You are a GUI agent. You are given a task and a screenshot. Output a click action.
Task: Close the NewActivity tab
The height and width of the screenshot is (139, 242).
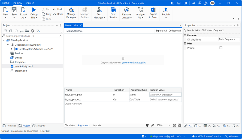[81, 25]
